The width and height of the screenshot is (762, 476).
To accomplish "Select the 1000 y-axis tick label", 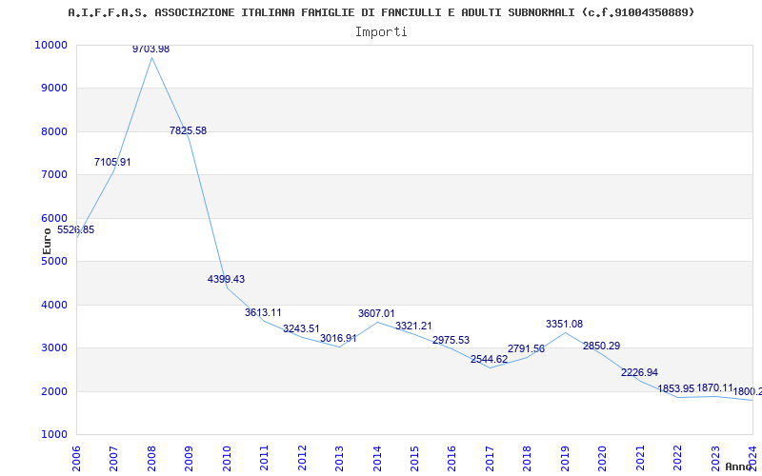I will tap(53, 435).
